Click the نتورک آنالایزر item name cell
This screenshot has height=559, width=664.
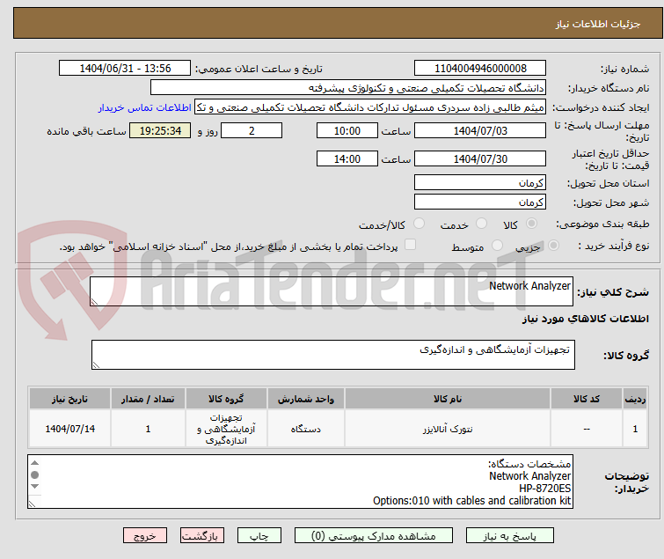448,429
